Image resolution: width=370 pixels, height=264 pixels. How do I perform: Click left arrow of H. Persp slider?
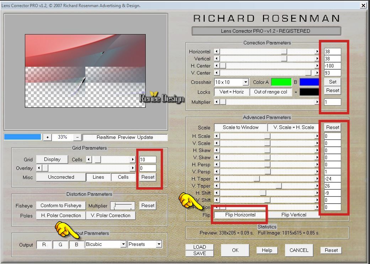(216, 165)
